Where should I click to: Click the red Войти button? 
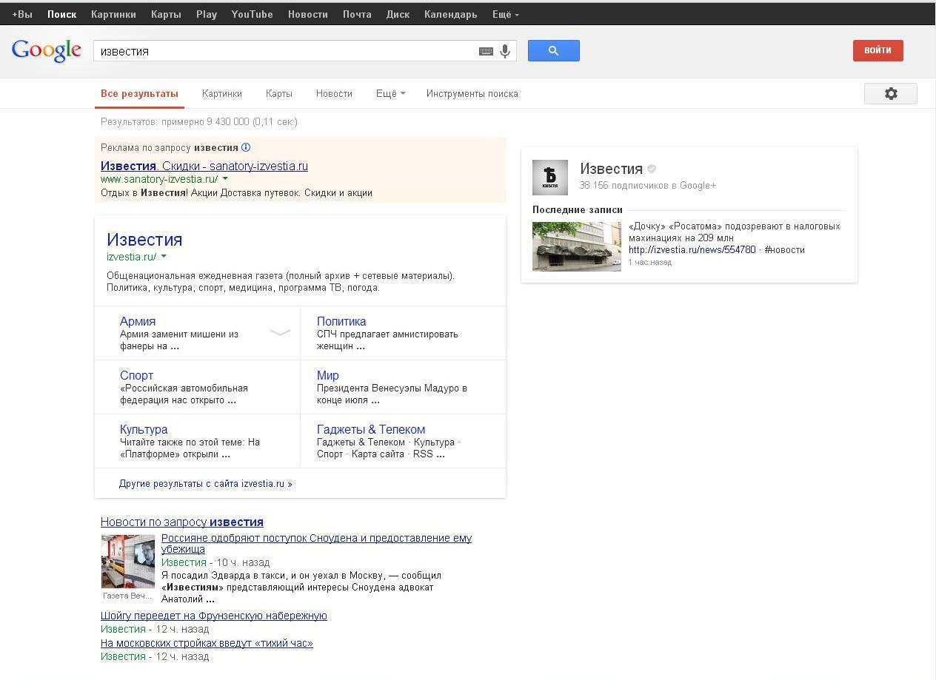[x=877, y=50]
